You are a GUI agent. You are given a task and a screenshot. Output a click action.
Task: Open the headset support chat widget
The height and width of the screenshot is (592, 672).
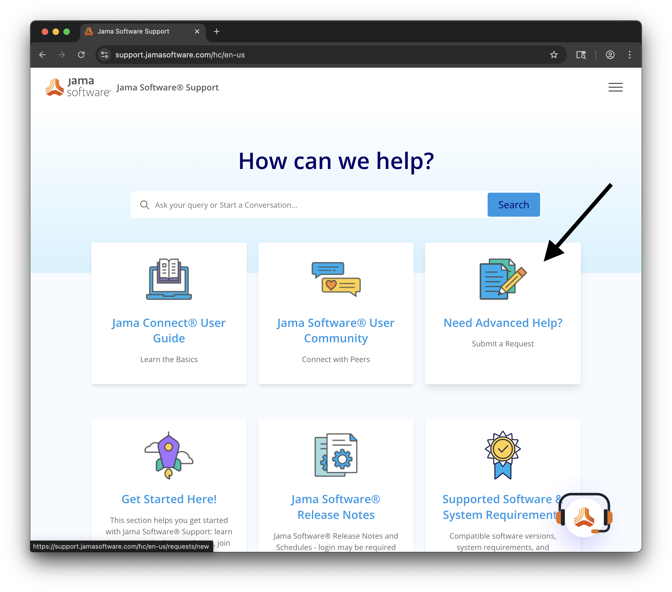pos(584,515)
